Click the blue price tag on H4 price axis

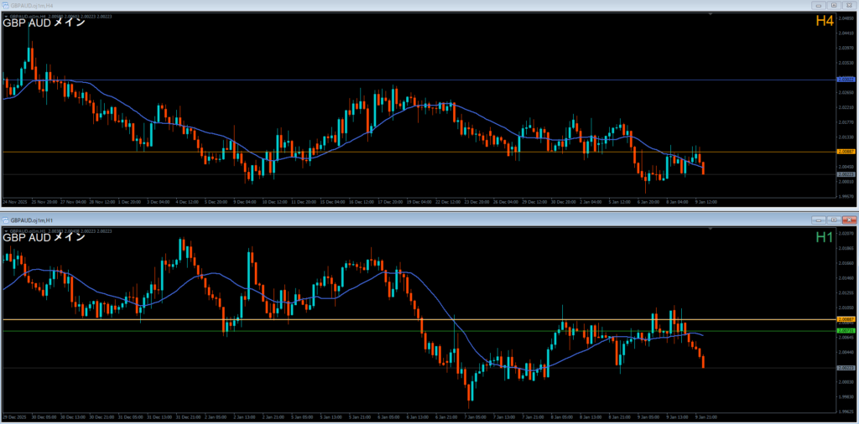click(x=846, y=80)
